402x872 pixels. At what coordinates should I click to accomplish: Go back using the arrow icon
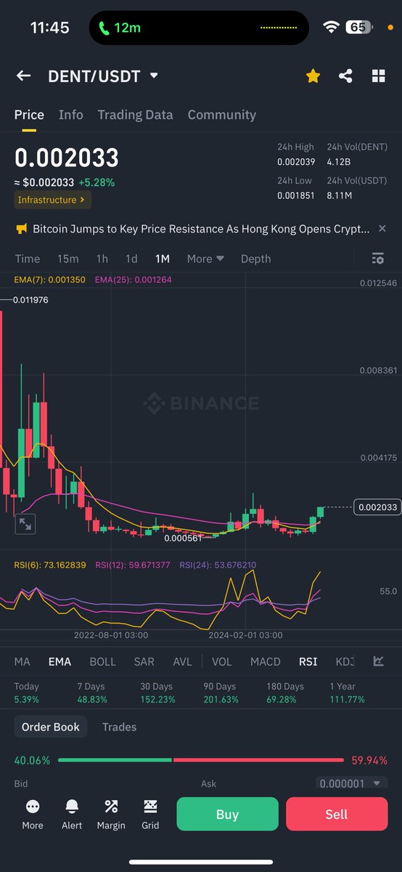click(x=23, y=76)
